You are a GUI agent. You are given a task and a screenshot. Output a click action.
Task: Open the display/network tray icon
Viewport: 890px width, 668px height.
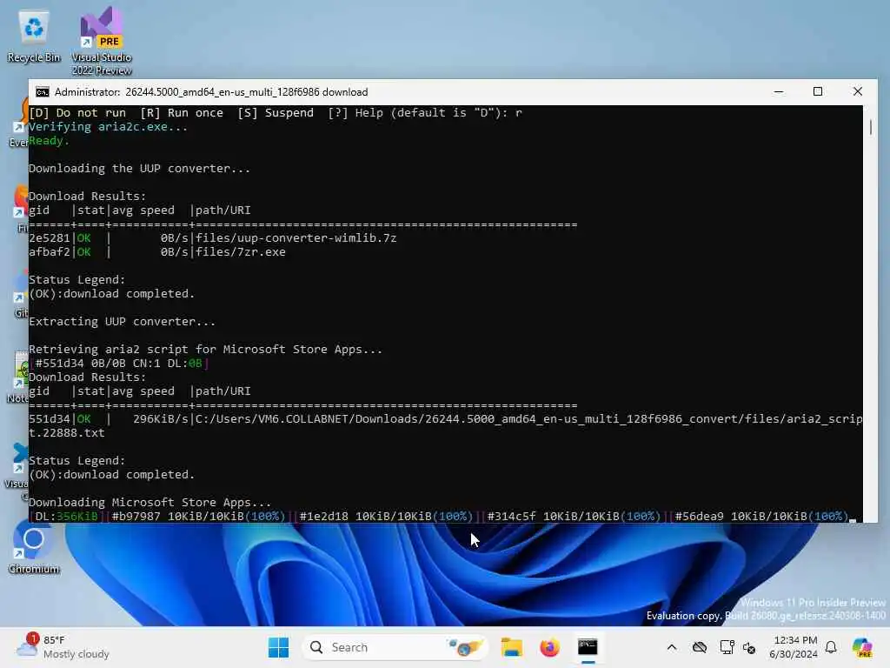point(727,647)
